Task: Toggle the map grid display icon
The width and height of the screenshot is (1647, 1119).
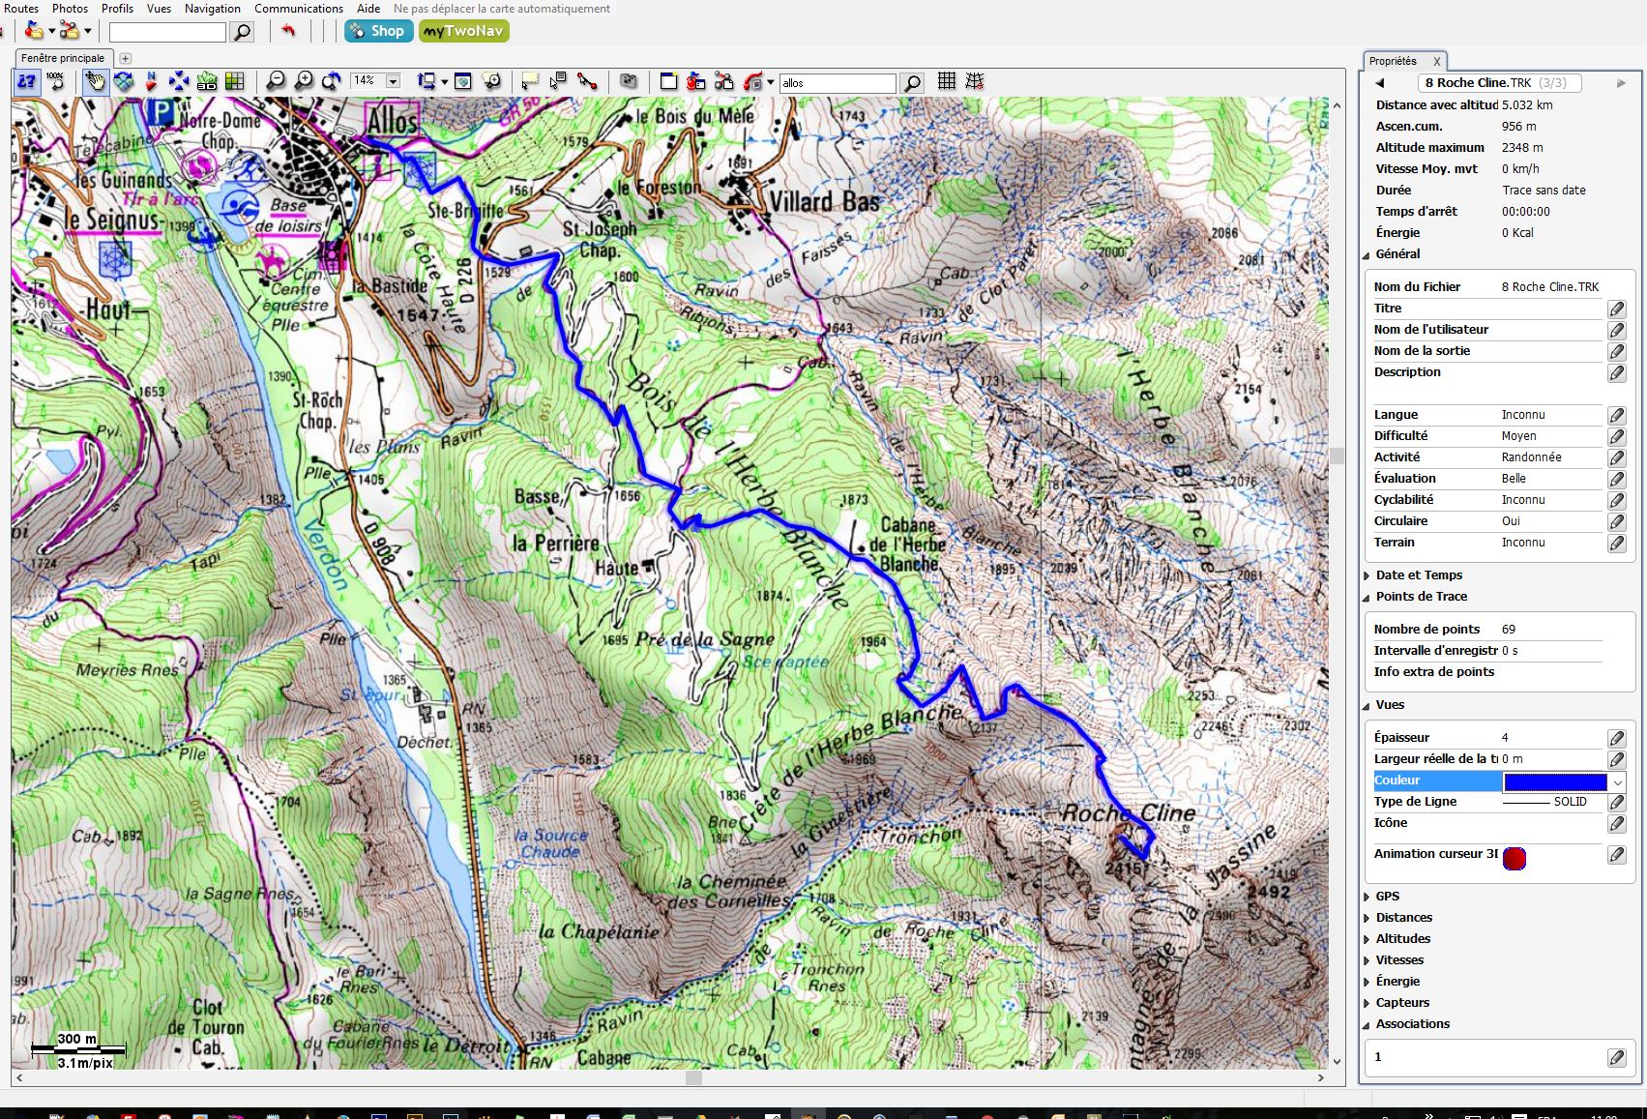Action: click(947, 82)
